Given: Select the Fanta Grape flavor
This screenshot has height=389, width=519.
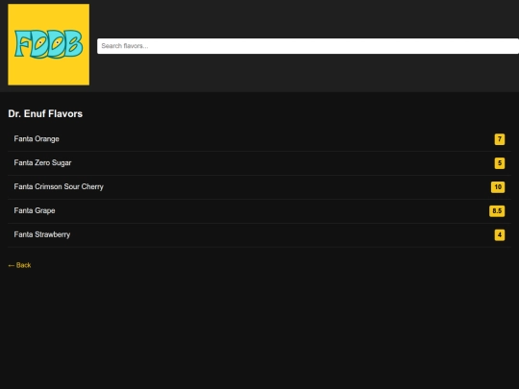Looking at the screenshot, I should click(259, 211).
